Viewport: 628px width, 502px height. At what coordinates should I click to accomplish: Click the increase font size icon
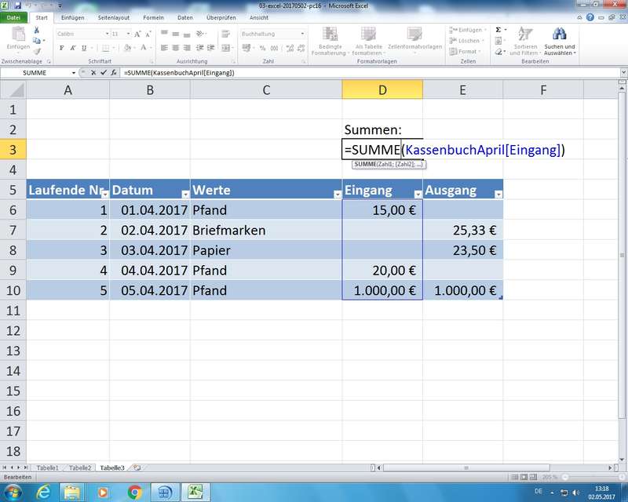pos(137,35)
